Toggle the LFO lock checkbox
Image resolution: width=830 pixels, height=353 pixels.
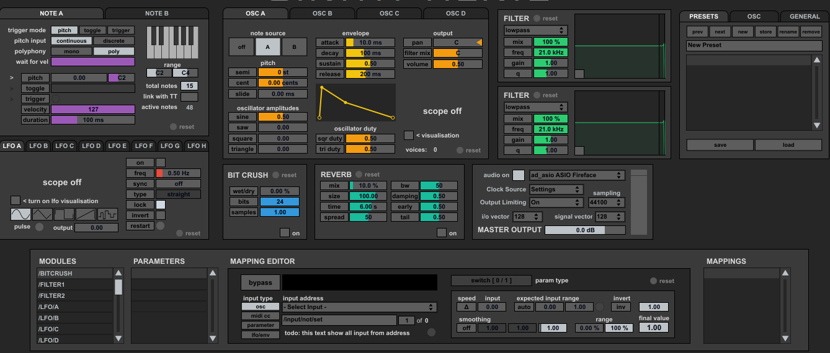[161, 204]
